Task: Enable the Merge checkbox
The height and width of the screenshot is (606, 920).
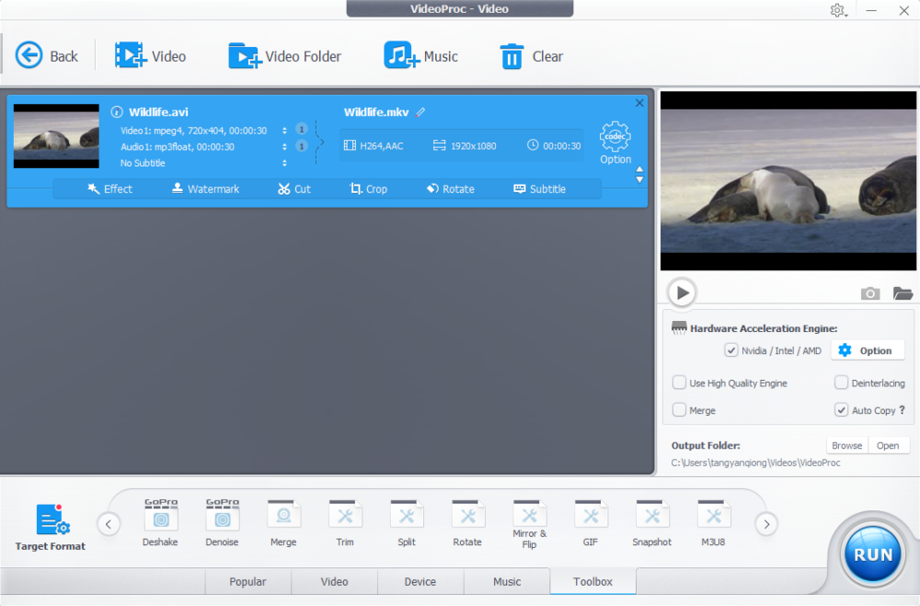Action: tap(679, 409)
